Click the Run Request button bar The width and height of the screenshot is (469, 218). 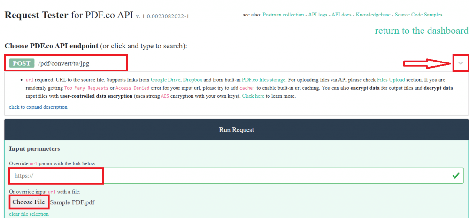tap(236, 130)
